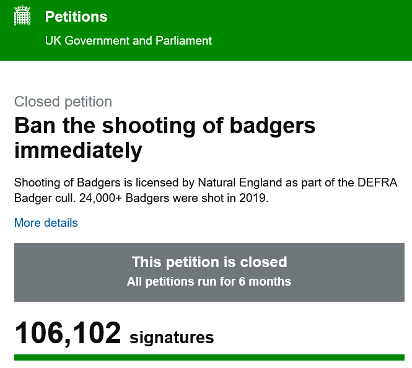Expand the More details section
The height and width of the screenshot is (368, 412).
pos(46,222)
